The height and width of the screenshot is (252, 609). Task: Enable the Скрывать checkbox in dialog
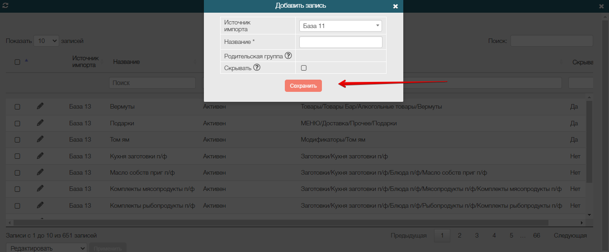(304, 68)
